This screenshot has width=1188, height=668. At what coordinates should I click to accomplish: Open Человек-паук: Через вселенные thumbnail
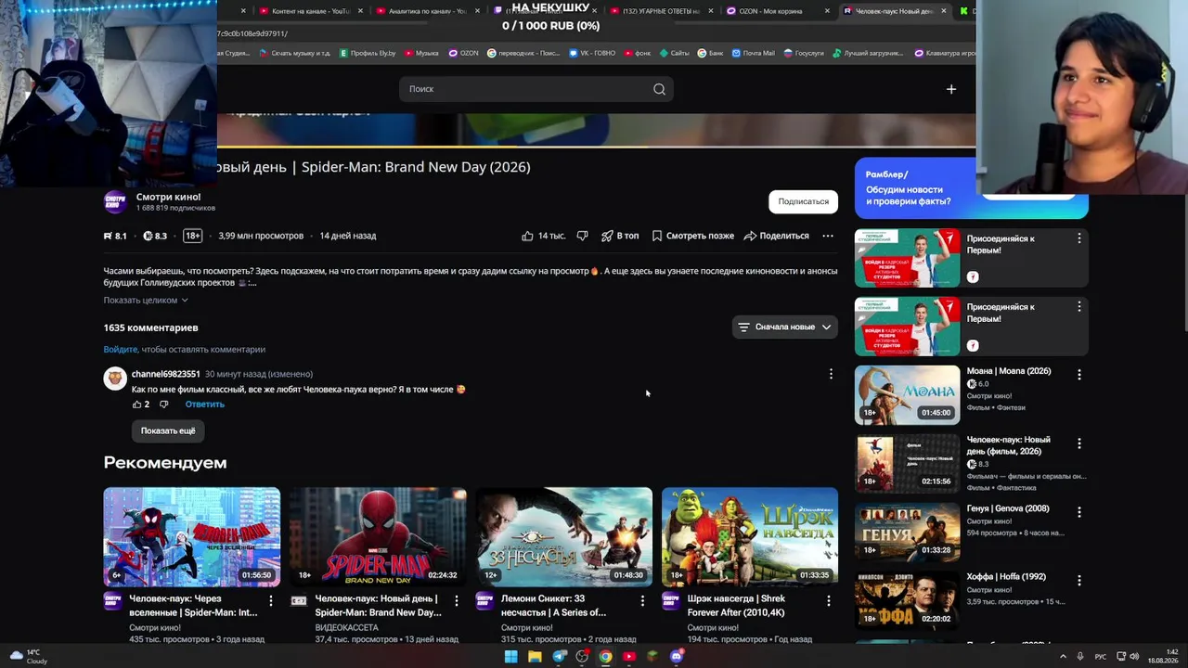192,537
